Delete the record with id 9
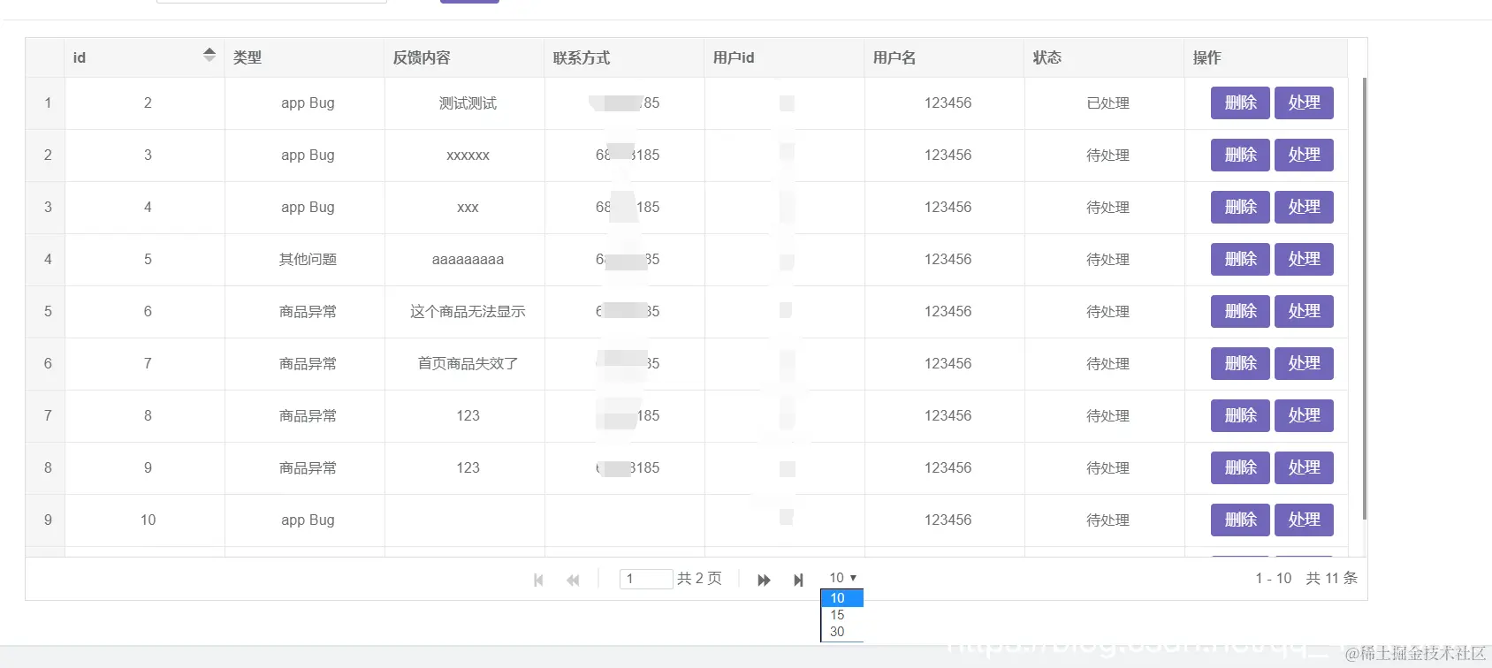The width and height of the screenshot is (1492, 668). point(1240,467)
